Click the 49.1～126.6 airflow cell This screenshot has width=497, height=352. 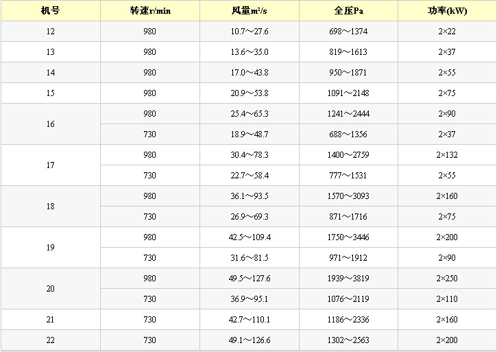250,340
